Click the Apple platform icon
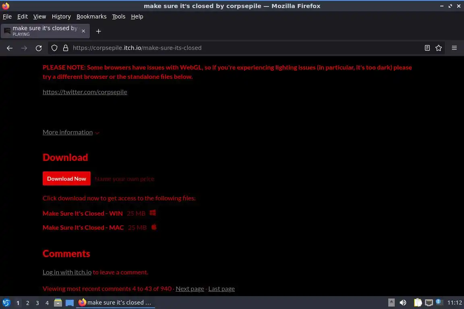Screen dimensions: 464x309 click(x=154, y=227)
